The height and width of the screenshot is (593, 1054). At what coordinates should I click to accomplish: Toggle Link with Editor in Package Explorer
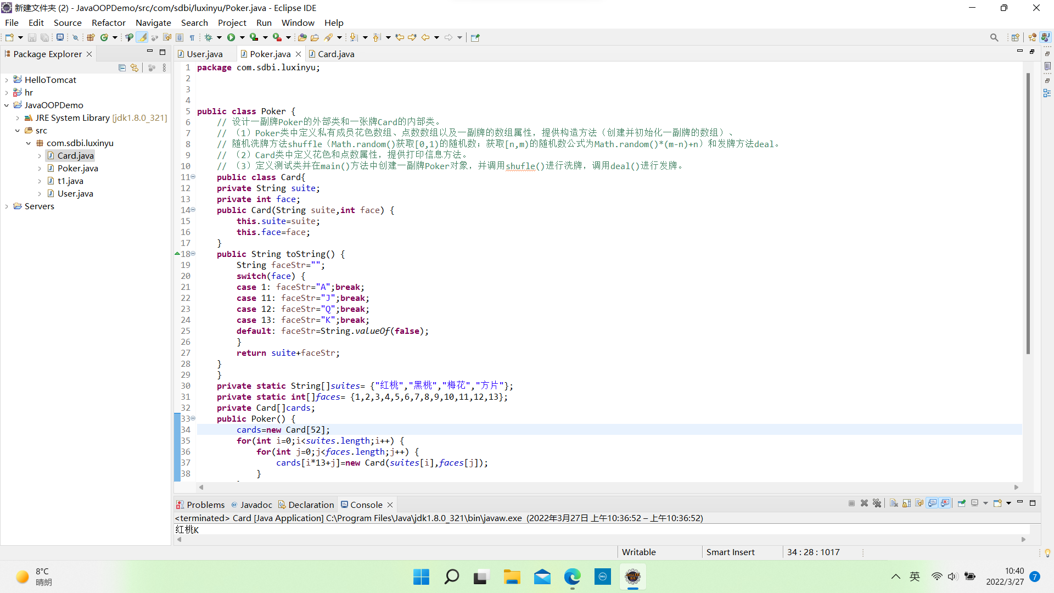[x=134, y=68]
